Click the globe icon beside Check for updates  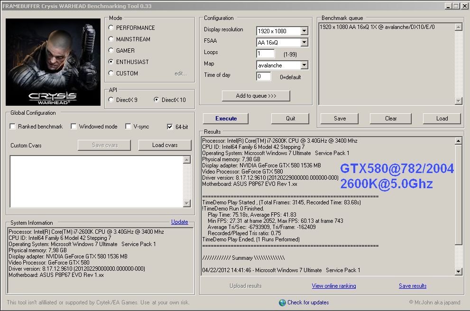tap(282, 302)
